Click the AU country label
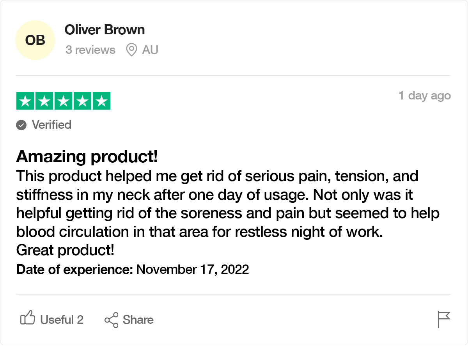The image size is (468, 346). (150, 50)
